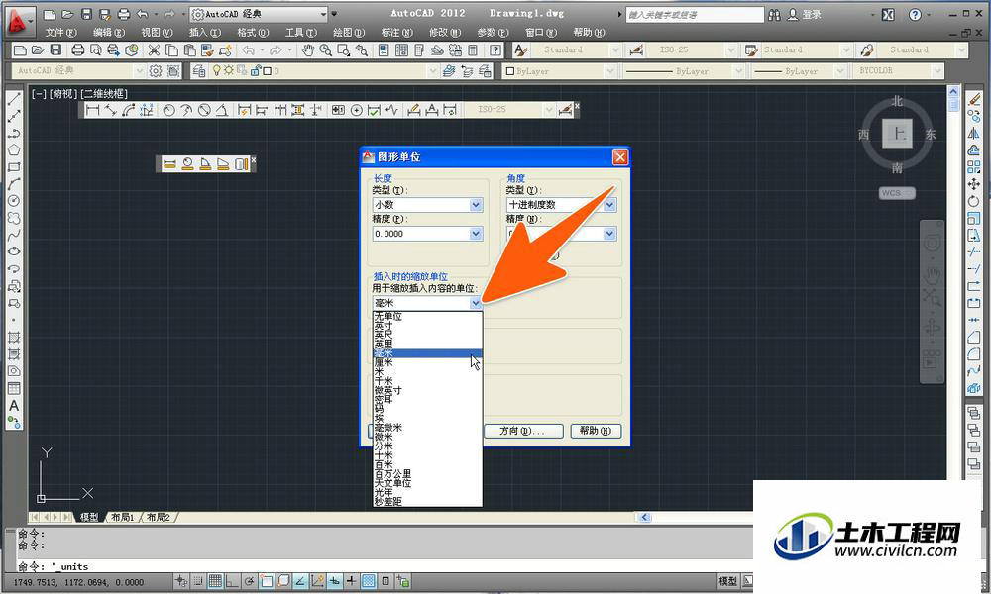
Task: Activate the Pan hand tool
Action: tap(308, 49)
